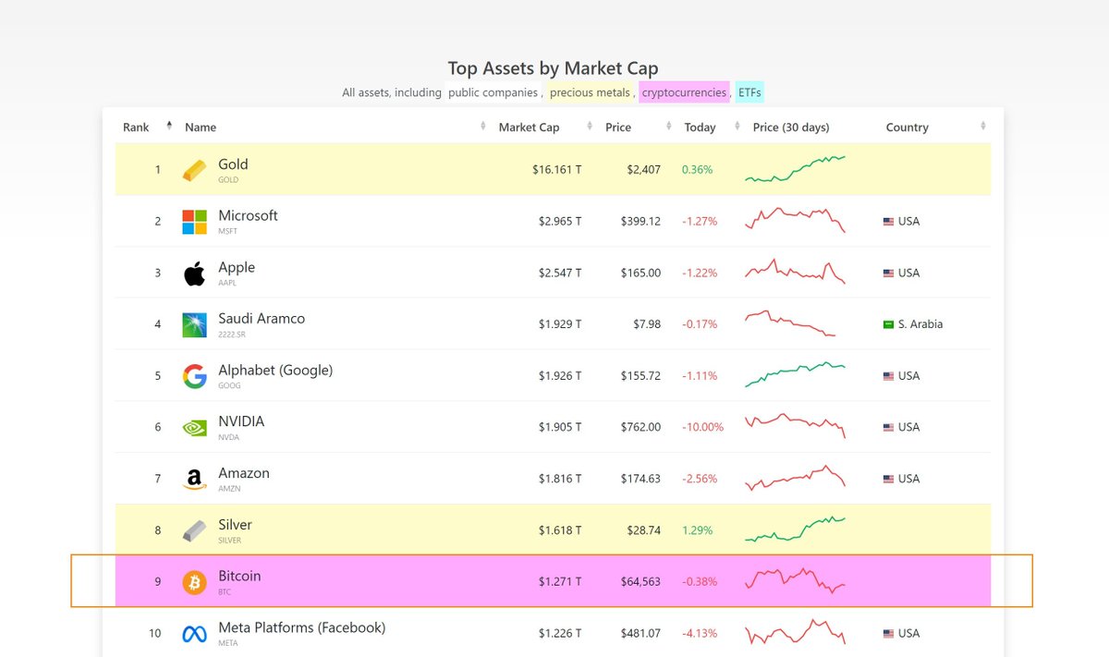Open the cryptocurrencies filter link
The width and height of the screenshot is (1109, 657).
pyautogui.click(x=684, y=92)
